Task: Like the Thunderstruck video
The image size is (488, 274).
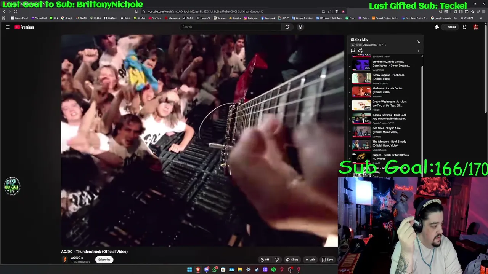Action: tap(265, 260)
